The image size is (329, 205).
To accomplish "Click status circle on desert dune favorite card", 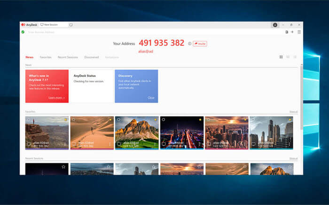I will (x=74, y=120).
